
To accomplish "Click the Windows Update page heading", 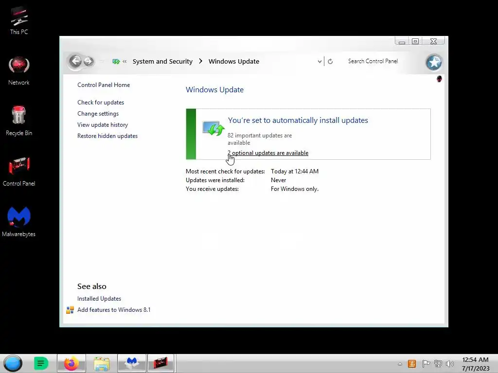I will [214, 90].
